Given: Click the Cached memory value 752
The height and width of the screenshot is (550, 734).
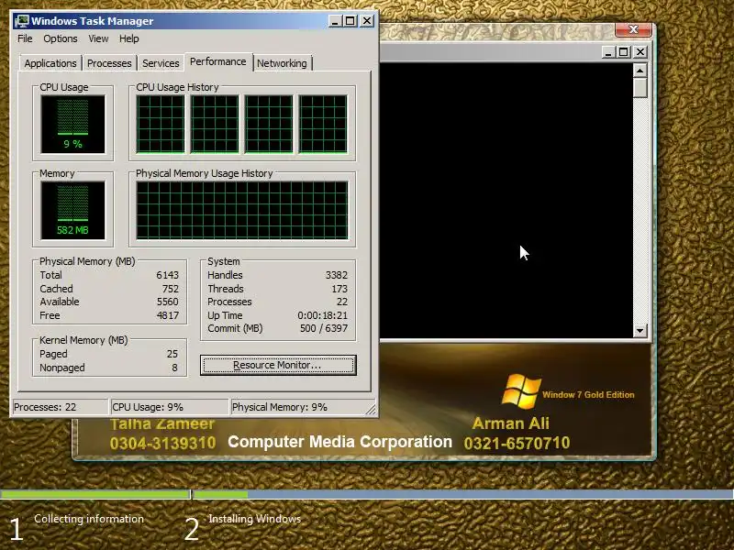Looking at the screenshot, I should coord(171,289).
